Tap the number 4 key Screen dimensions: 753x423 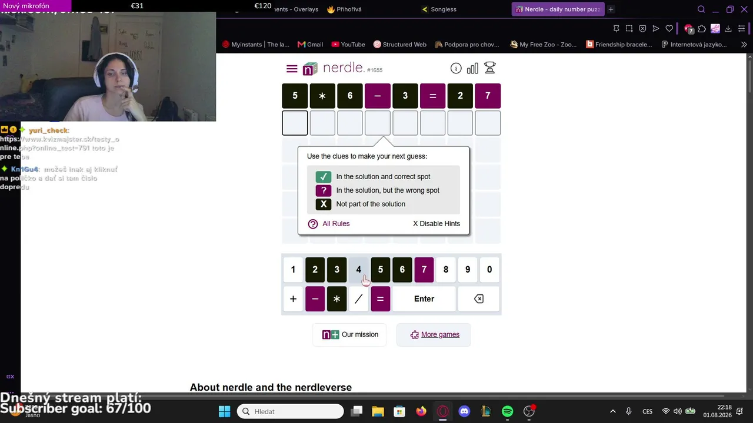click(x=358, y=270)
